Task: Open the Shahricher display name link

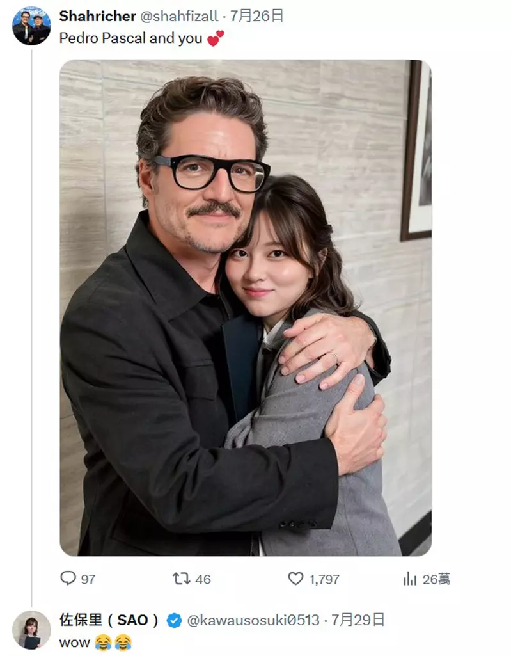Action: point(97,16)
